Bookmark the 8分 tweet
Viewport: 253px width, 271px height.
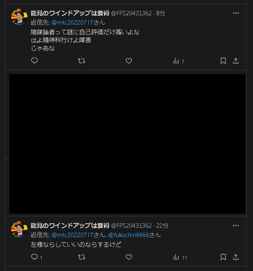(223, 61)
